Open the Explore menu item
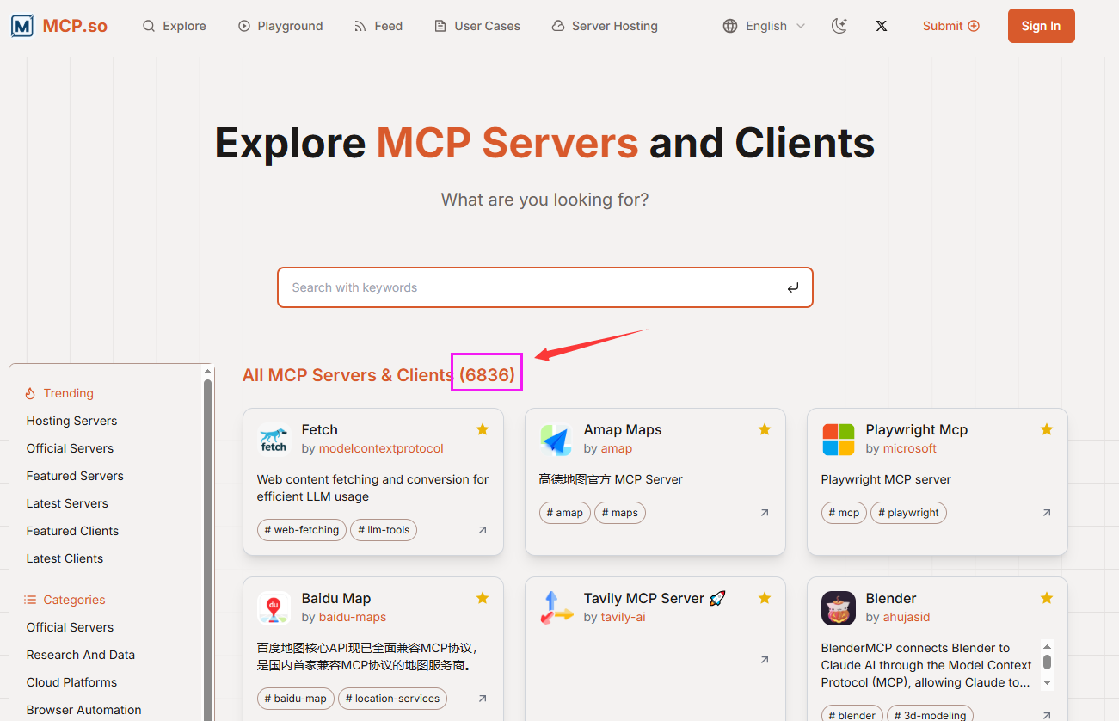This screenshot has width=1119, height=721. [175, 26]
